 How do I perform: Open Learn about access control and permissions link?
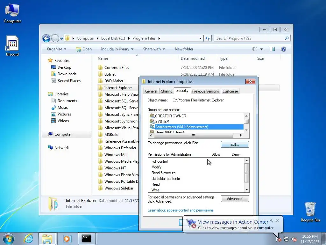(181, 210)
